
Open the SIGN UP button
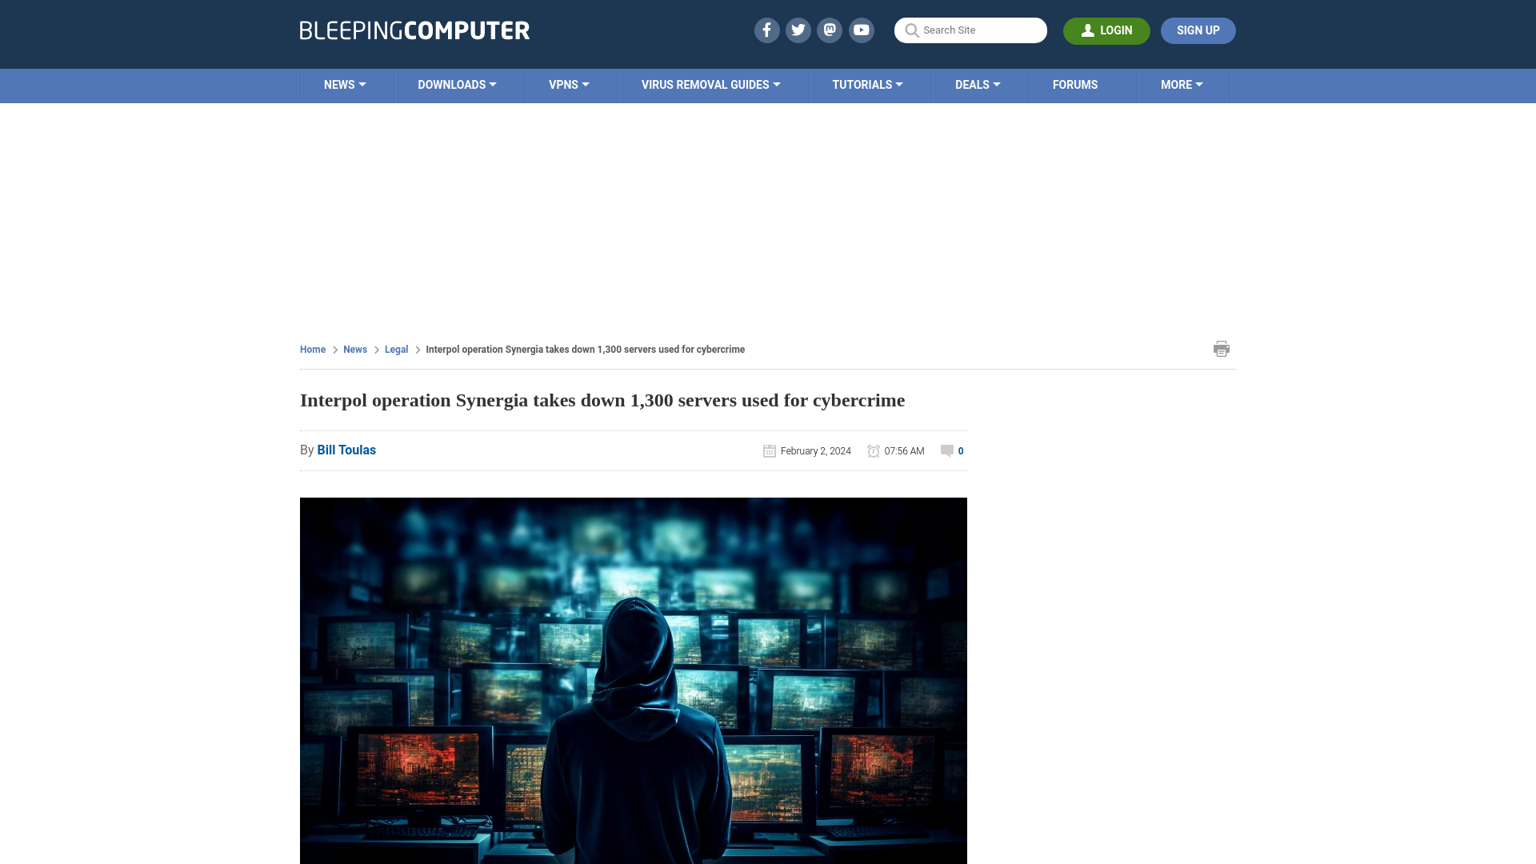point(1198,30)
